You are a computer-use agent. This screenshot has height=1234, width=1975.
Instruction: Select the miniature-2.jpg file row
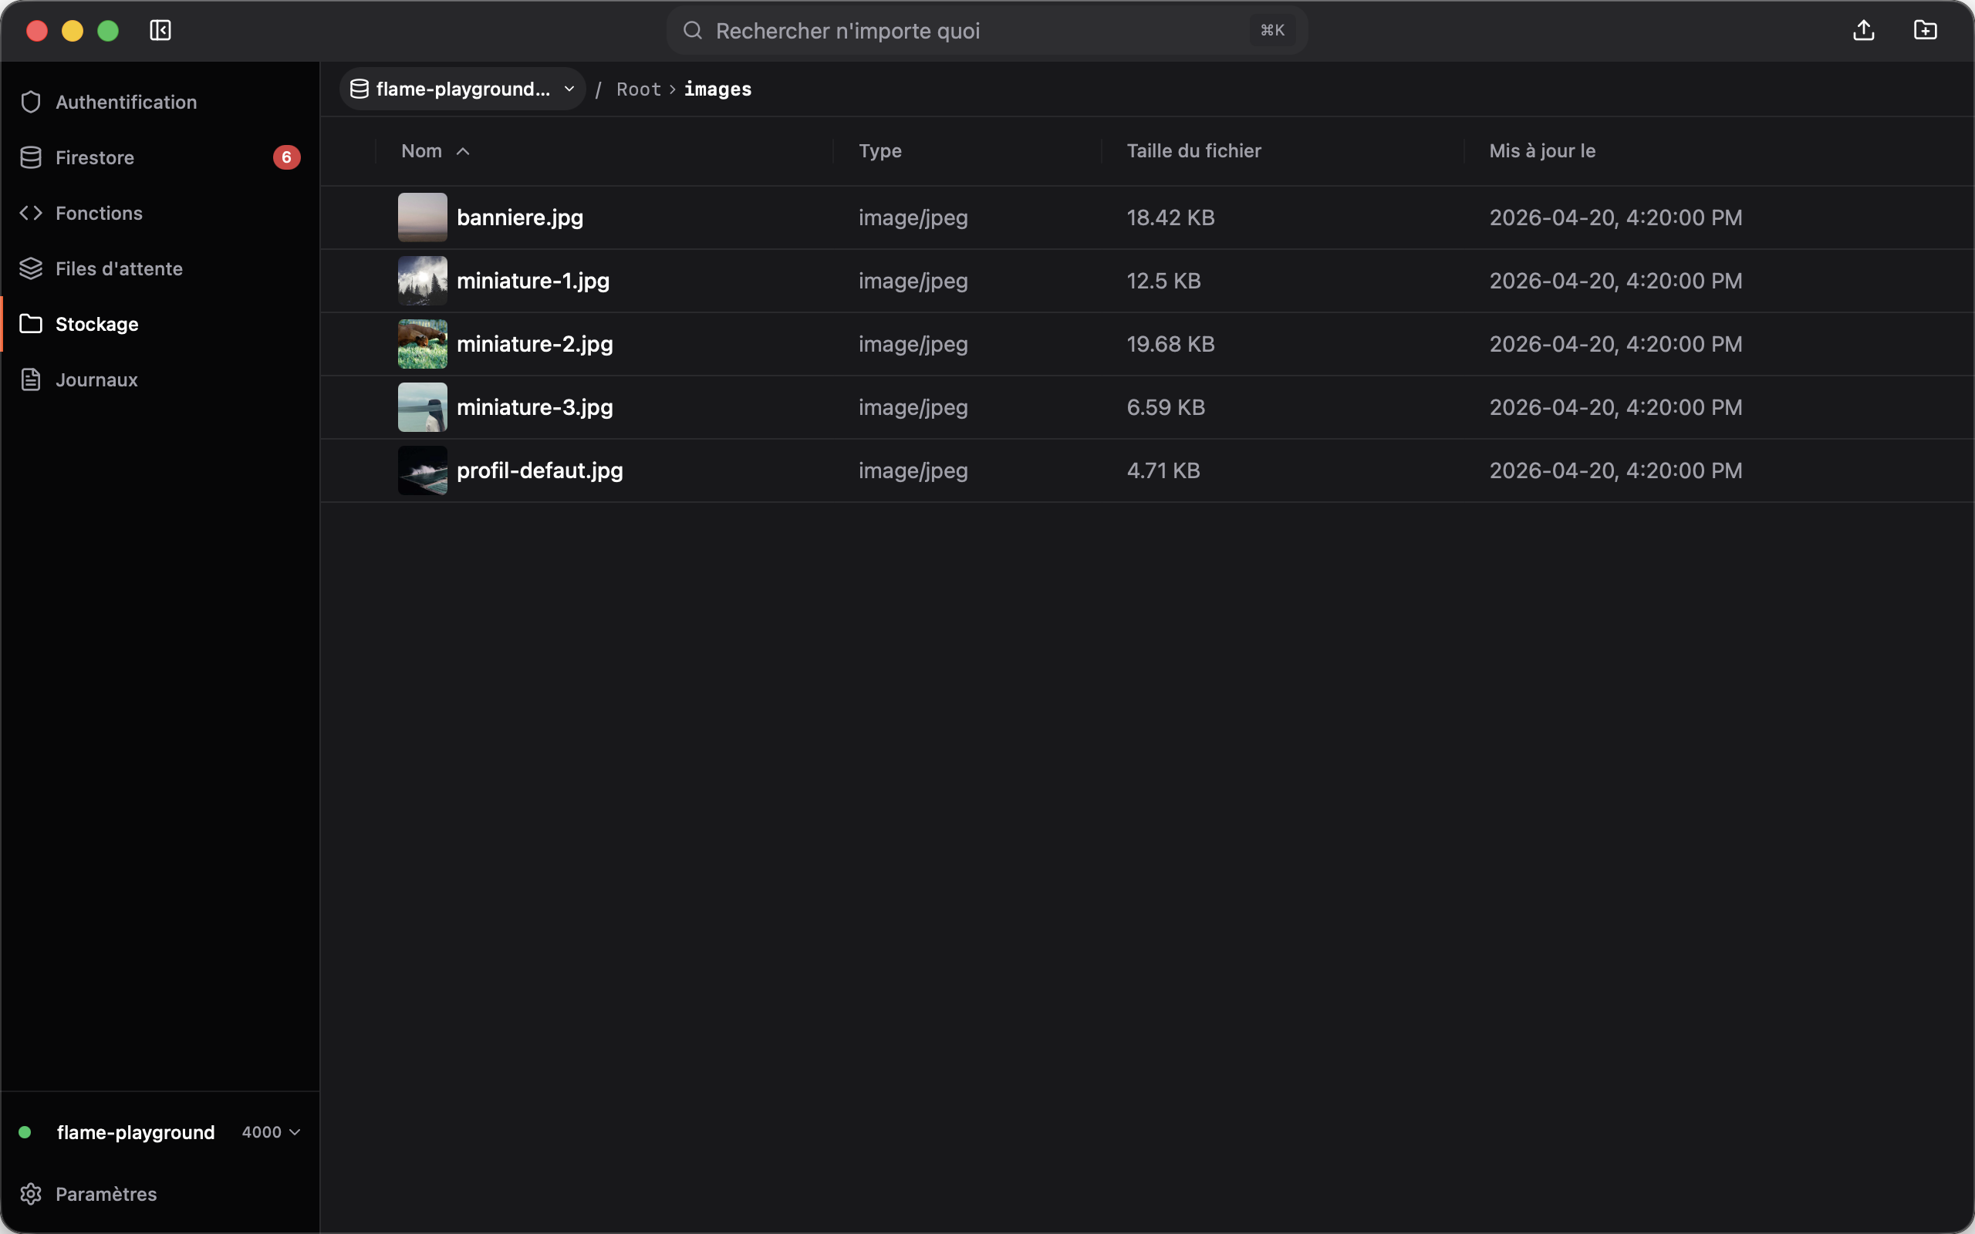[1146, 344]
